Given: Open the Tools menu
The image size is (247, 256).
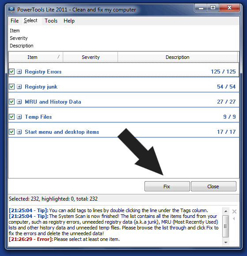Looking at the screenshot, I should (51, 21).
